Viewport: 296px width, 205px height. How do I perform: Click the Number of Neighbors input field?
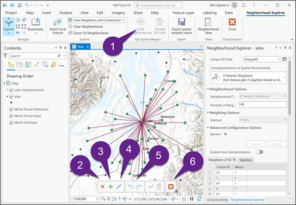[x=263, y=105]
